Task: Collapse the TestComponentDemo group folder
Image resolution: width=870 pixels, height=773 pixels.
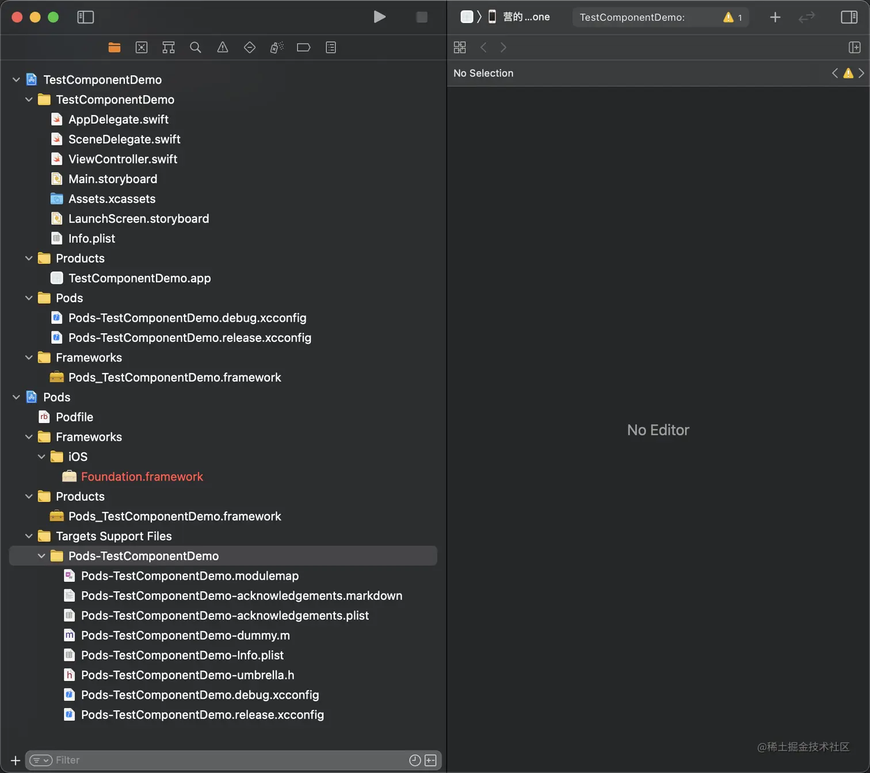Action: point(29,100)
